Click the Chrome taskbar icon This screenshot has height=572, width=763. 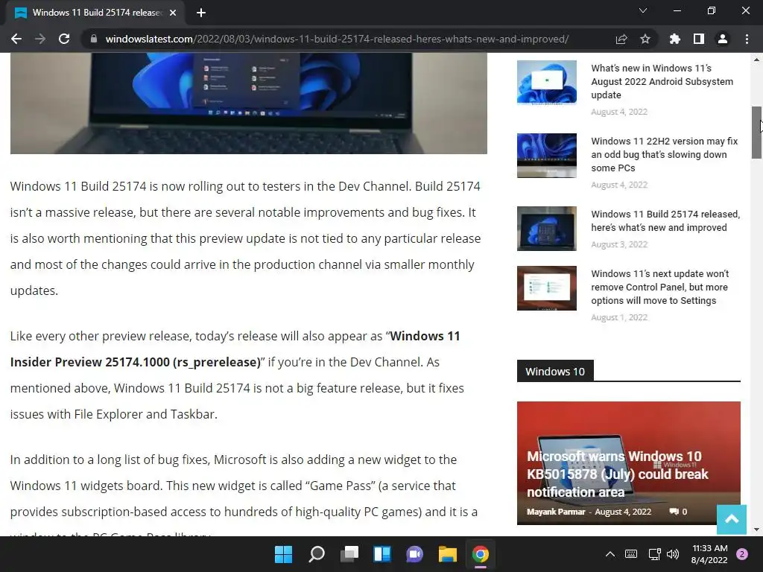tap(481, 554)
